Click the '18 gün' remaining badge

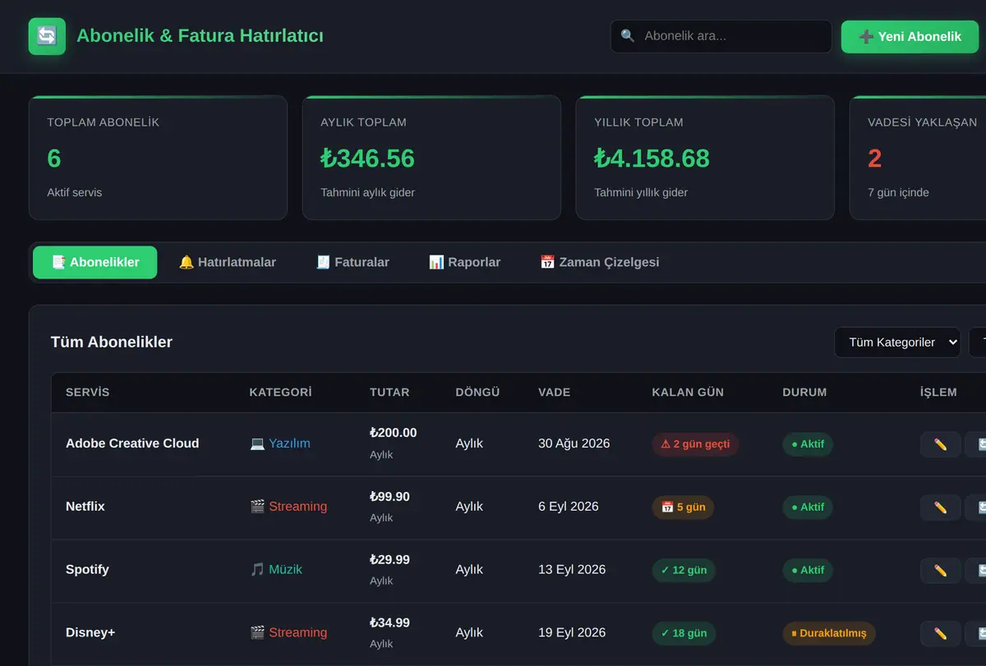(684, 634)
